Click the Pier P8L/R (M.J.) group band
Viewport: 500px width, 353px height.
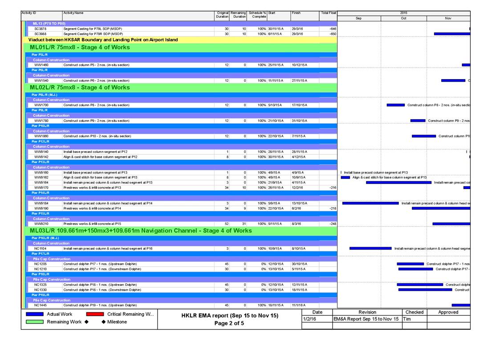tap(181, 95)
